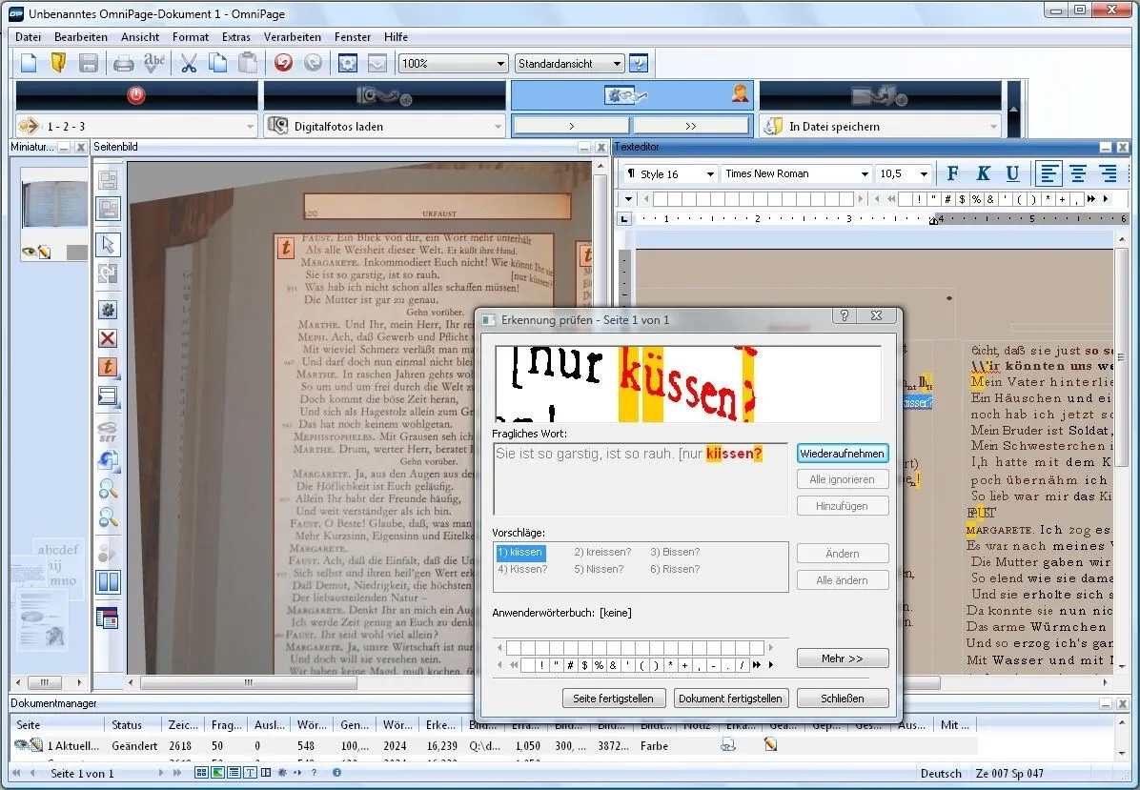Toggle italic (K) formatting

(x=983, y=173)
